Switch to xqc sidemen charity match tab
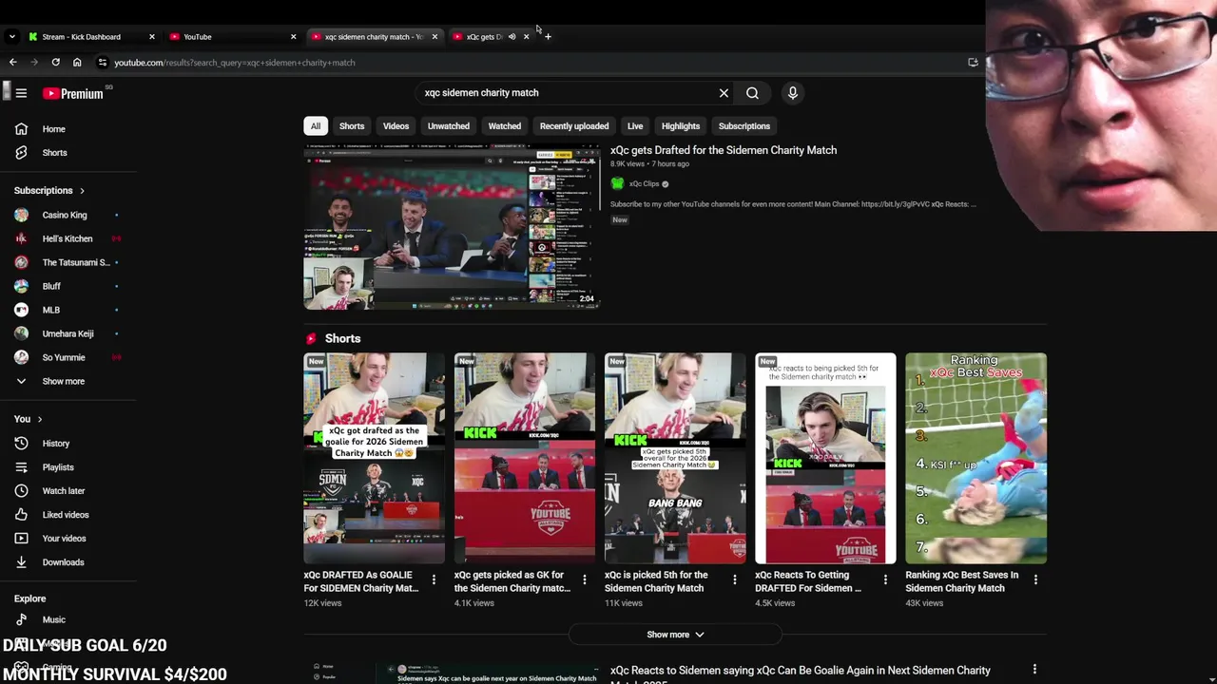This screenshot has height=684, width=1217. 375,37
